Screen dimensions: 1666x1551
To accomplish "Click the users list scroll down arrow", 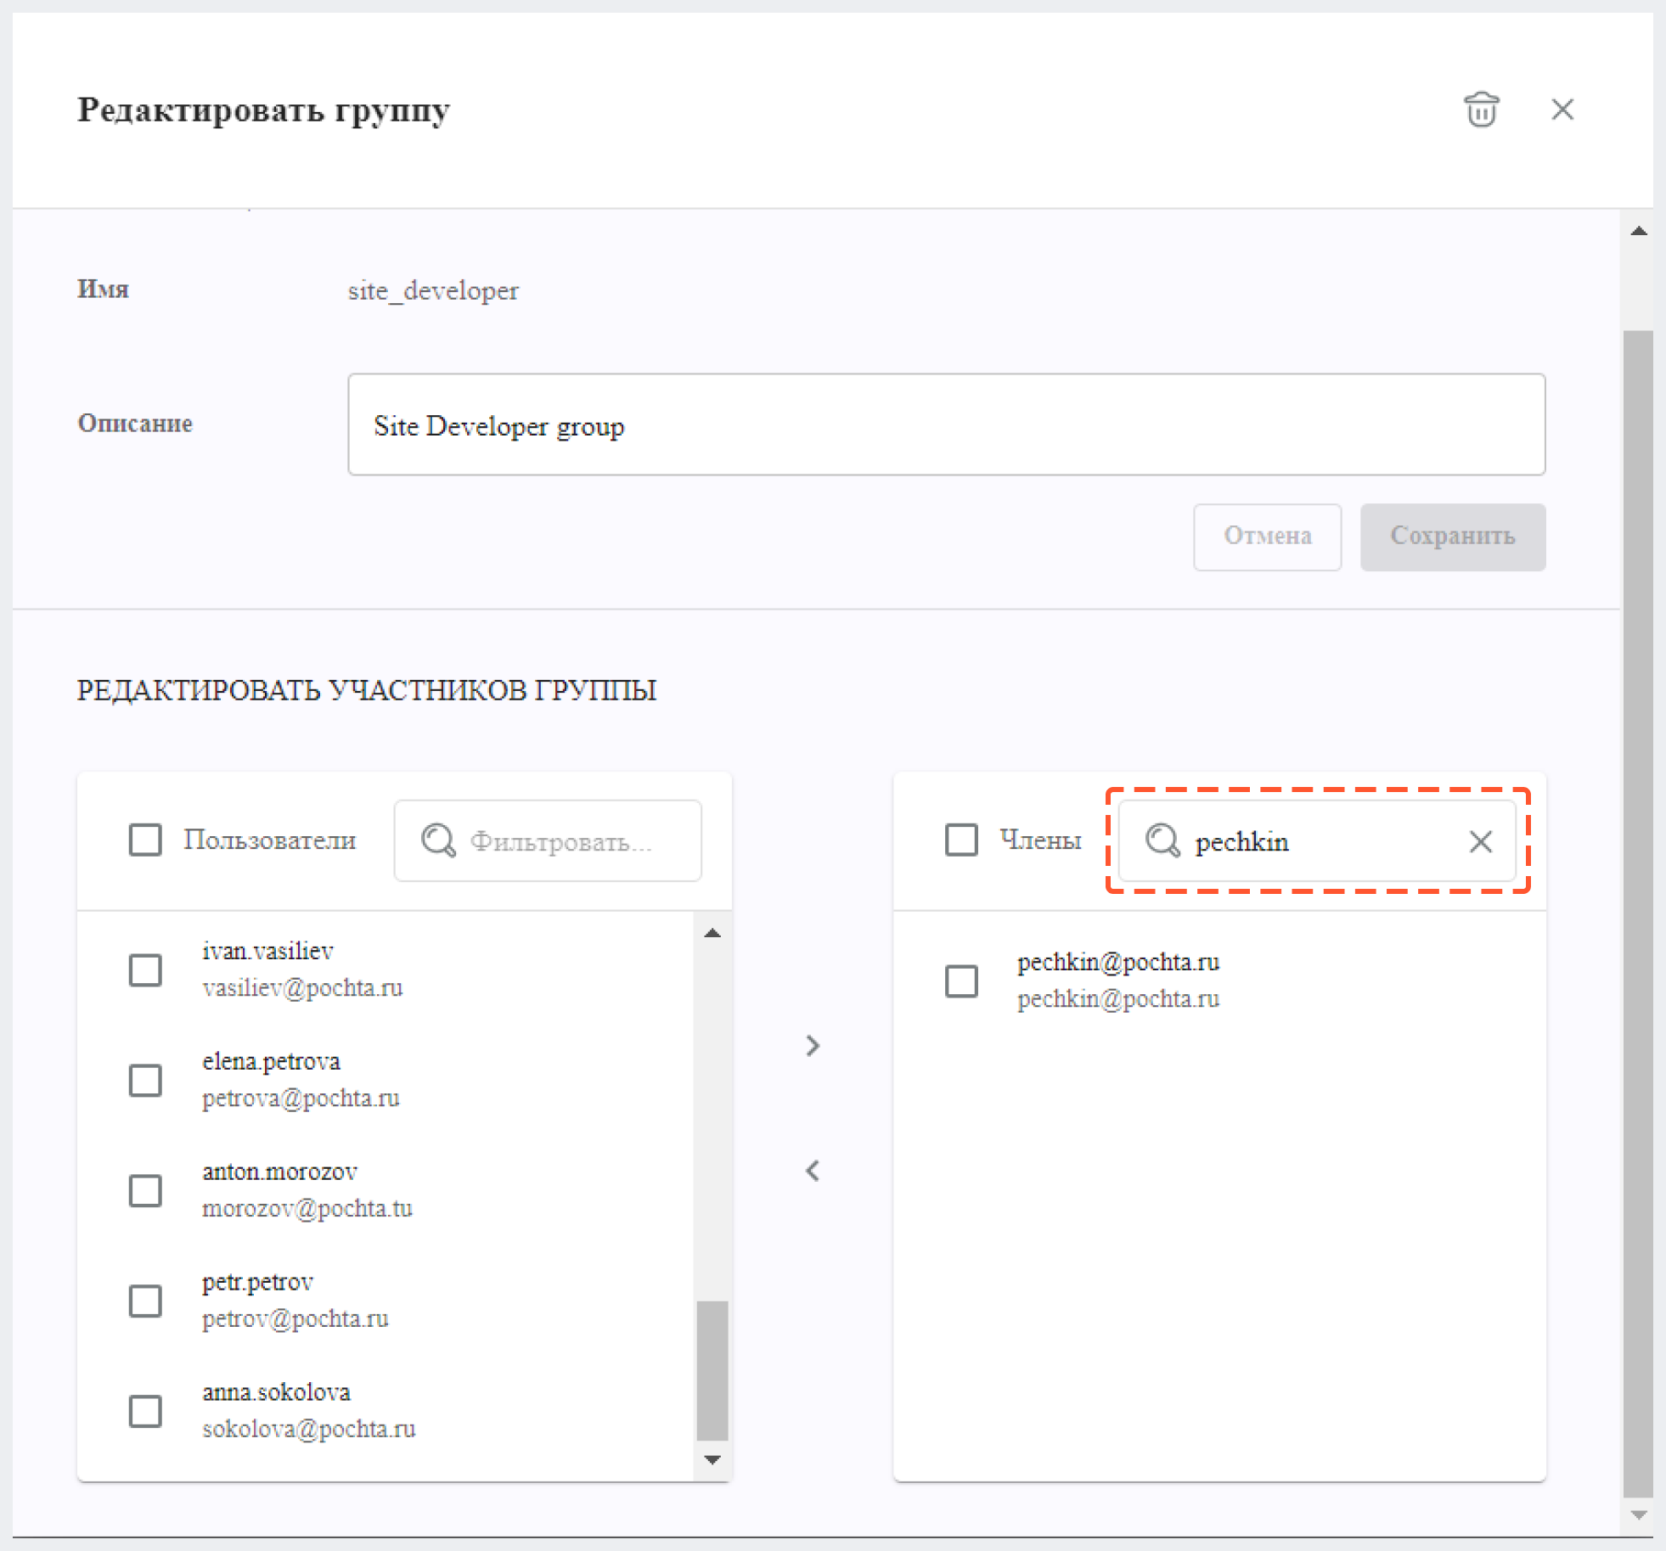I will (712, 1459).
